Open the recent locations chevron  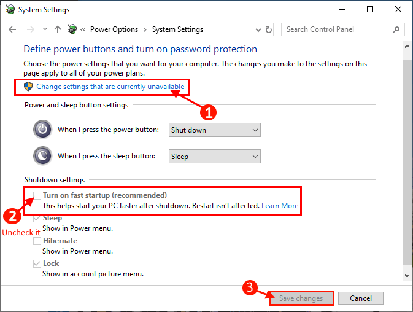45,29
